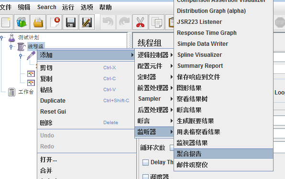Open the 运行 menu
The image size is (285, 179).
[68, 7]
